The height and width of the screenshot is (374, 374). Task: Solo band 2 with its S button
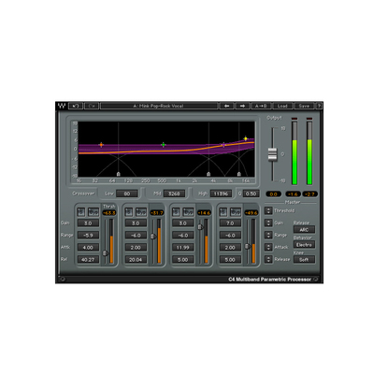coord(128,212)
